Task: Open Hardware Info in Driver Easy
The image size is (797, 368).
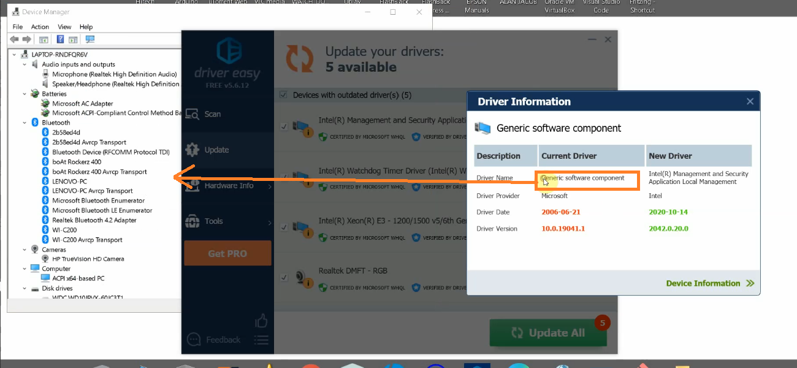Action: click(x=227, y=185)
